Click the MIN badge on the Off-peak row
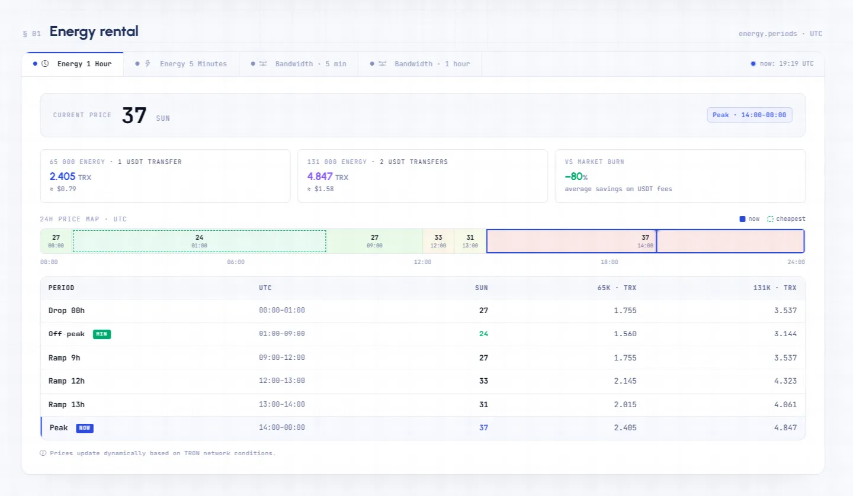Screen dimensions: 853x496 pyautogui.click(x=102, y=334)
